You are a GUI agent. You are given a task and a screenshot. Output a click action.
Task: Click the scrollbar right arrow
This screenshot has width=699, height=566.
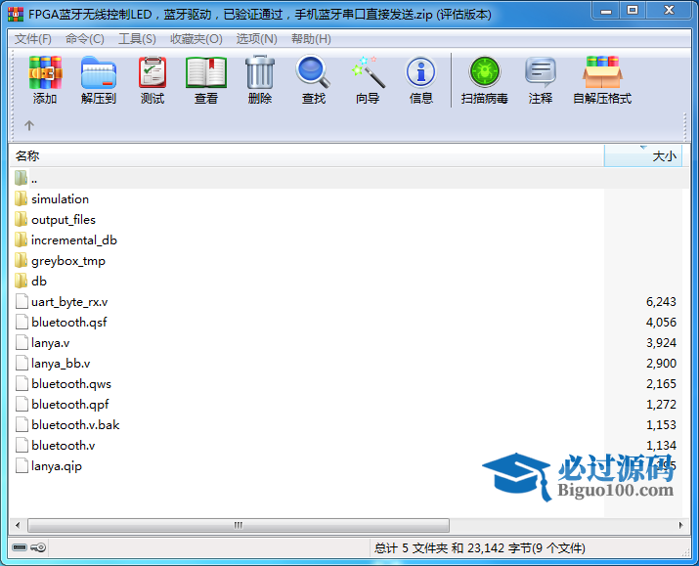click(680, 525)
